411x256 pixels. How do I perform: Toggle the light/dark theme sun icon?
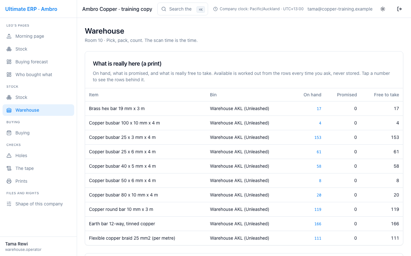tap(383, 9)
